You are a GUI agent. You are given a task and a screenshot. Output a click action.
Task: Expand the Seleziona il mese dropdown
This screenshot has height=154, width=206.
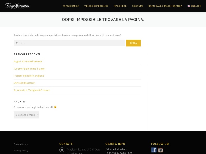[27, 115]
